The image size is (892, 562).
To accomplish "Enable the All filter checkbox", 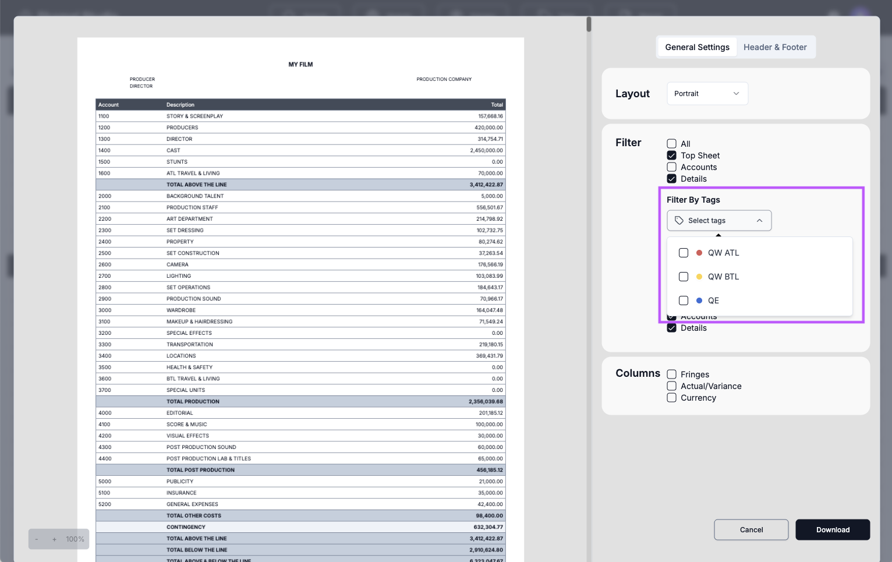I will (671, 144).
